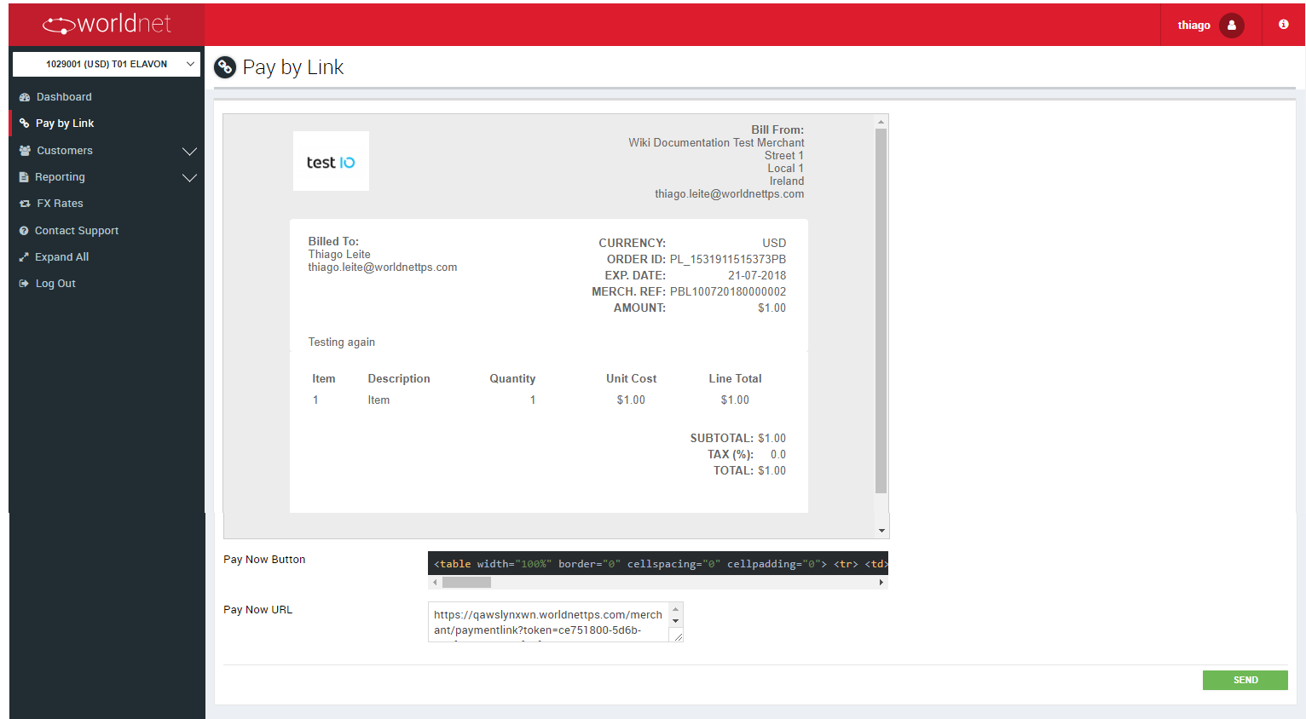The image size is (1306, 719).
Task: Click the Pay by Link header icon
Action: click(x=225, y=66)
